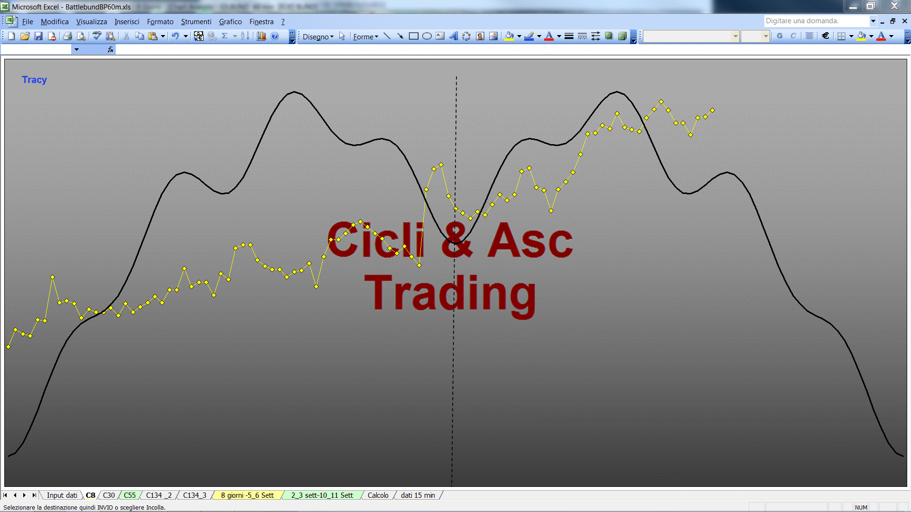Insert WordArt from drawing toolbar
Screen dimensions: 911x512
(454, 36)
